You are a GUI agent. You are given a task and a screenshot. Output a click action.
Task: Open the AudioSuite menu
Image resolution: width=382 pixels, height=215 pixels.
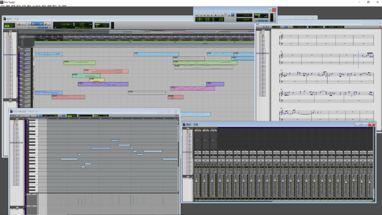(36, 6)
